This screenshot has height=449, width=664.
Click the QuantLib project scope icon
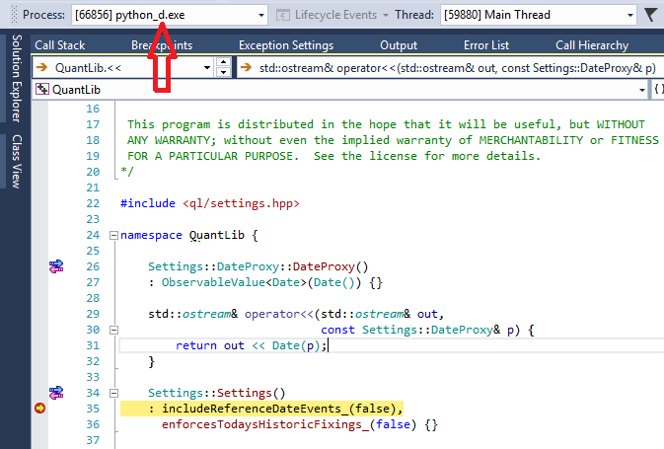click(x=41, y=90)
